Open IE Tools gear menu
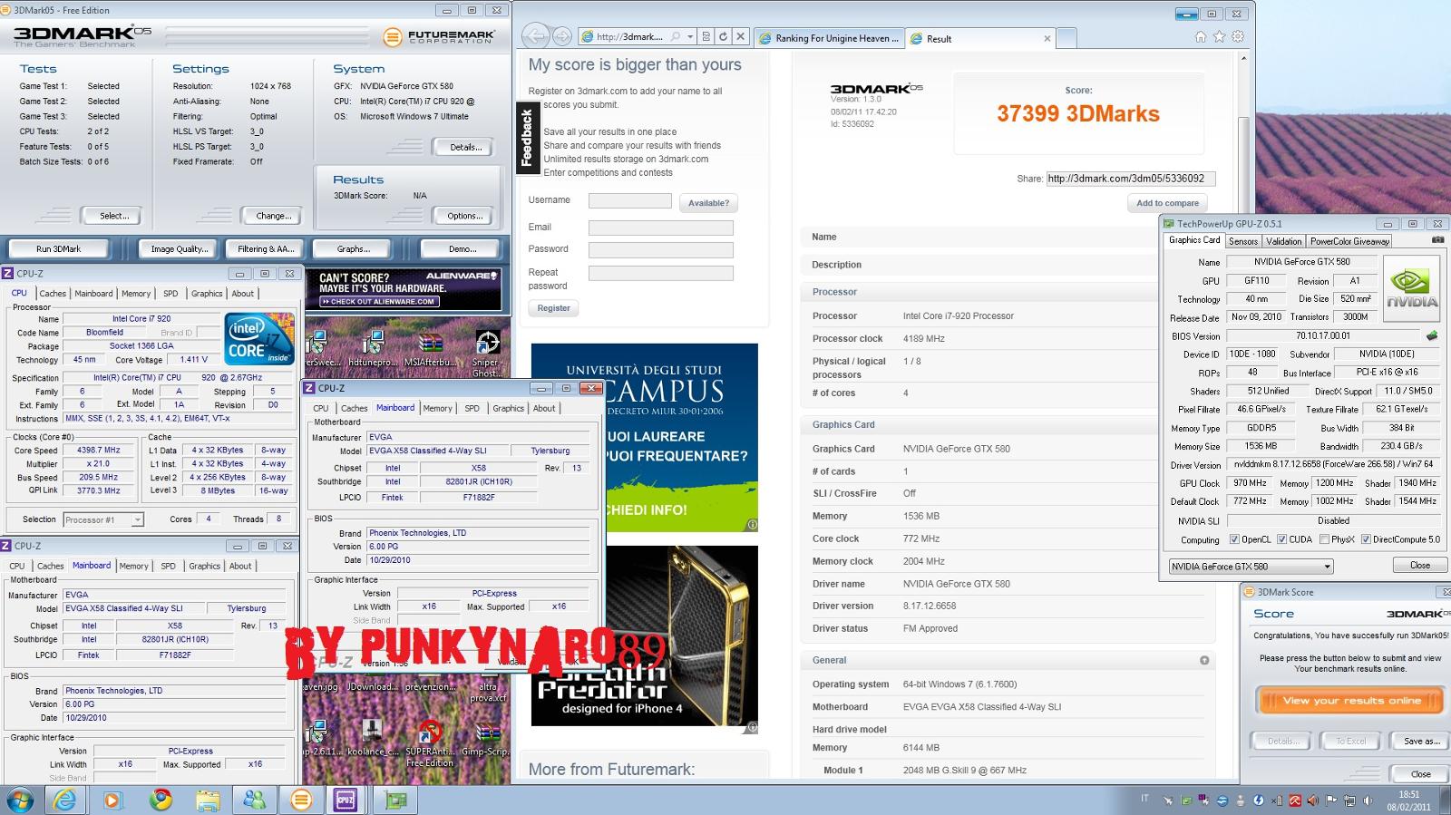The height and width of the screenshot is (815, 1451). point(1238,36)
